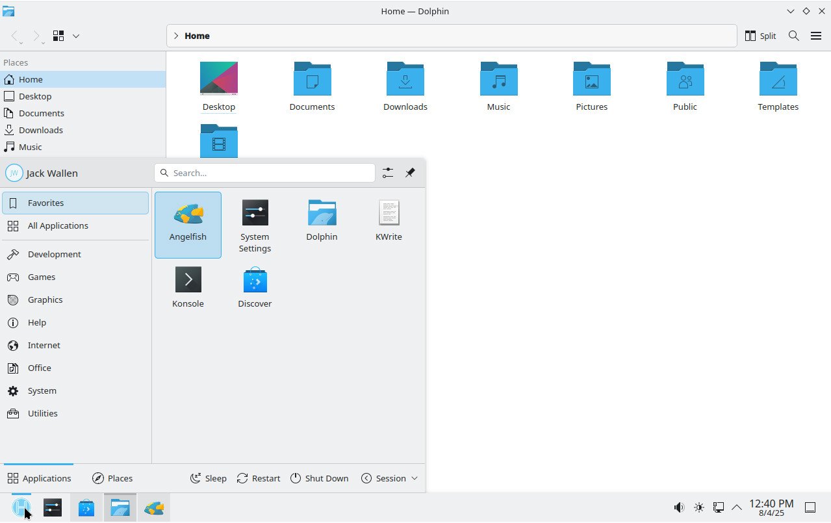Open the Help category
Screen dimensions: 831x523
tap(75, 322)
